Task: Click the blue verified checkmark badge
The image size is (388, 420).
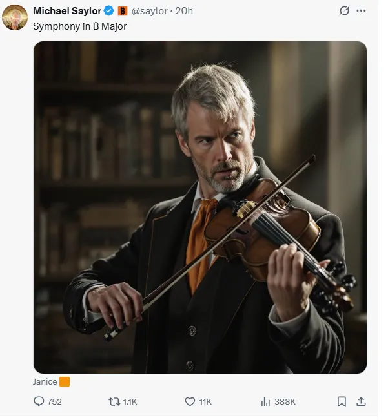Action: [x=109, y=11]
